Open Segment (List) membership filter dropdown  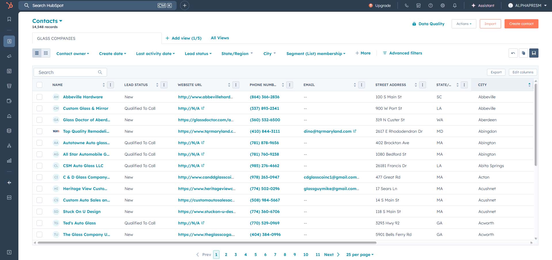[316, 54]
